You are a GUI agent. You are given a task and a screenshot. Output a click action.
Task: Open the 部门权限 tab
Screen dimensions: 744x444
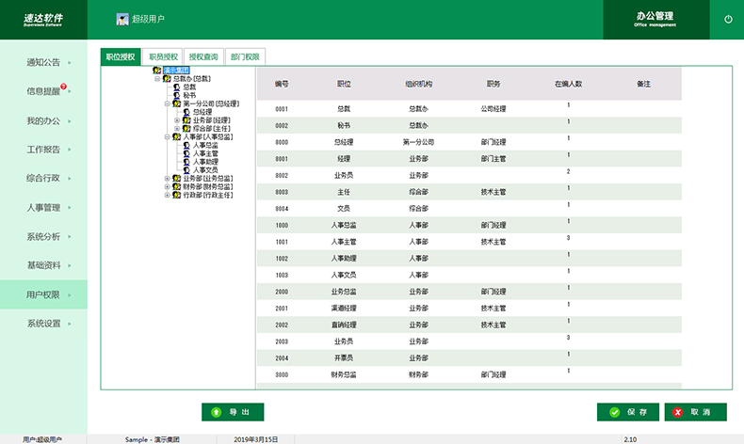[x=245, y=56]
